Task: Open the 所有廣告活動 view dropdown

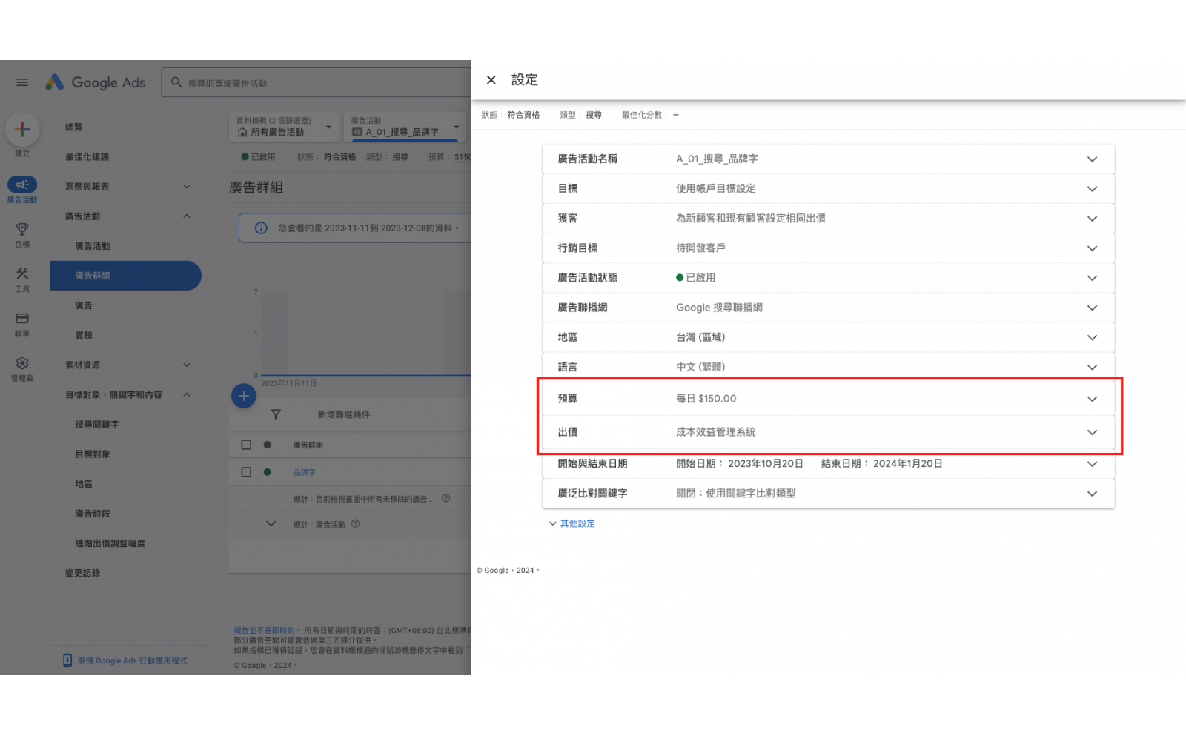Action: tap(284, 127)
